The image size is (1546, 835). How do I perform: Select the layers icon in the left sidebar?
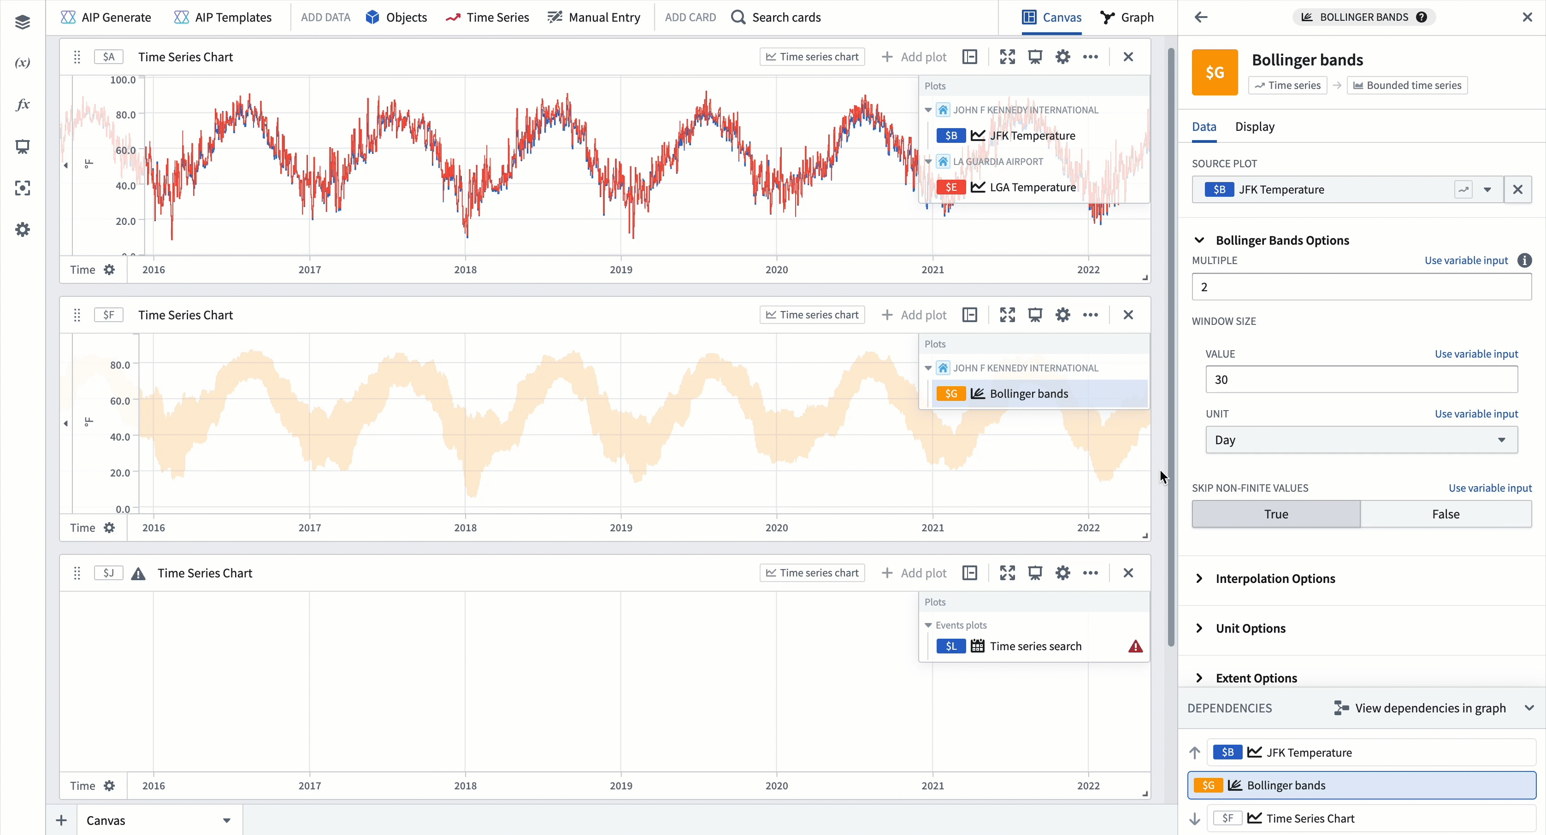[x=22, y=22]
